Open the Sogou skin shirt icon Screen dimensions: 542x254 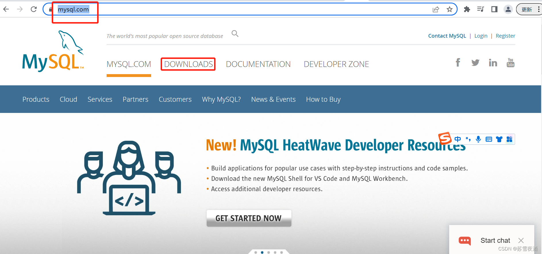(499, 139)
